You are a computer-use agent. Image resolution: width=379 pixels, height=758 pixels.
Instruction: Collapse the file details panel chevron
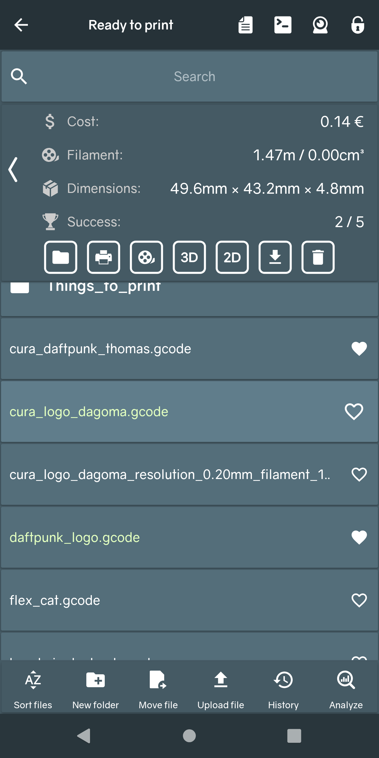point(13,170)
